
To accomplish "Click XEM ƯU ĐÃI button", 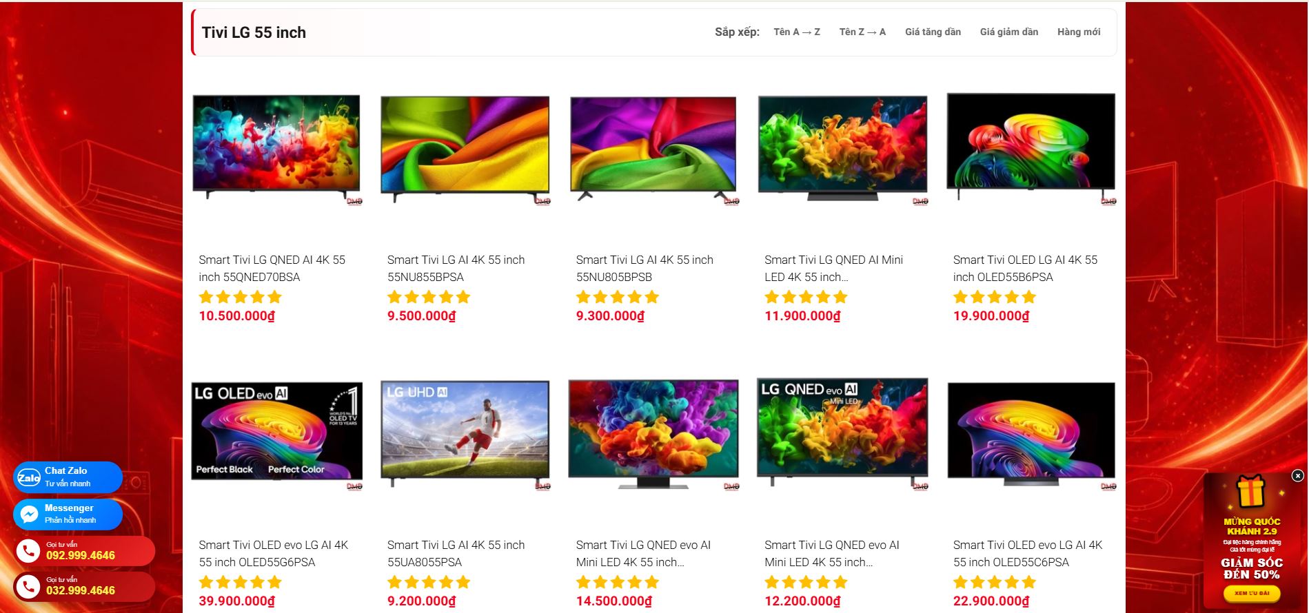I will pyautogui.click(x=1252, y=593).
